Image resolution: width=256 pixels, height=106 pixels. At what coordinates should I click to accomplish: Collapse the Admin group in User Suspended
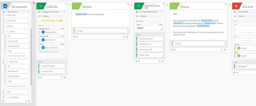pos(8,31)
